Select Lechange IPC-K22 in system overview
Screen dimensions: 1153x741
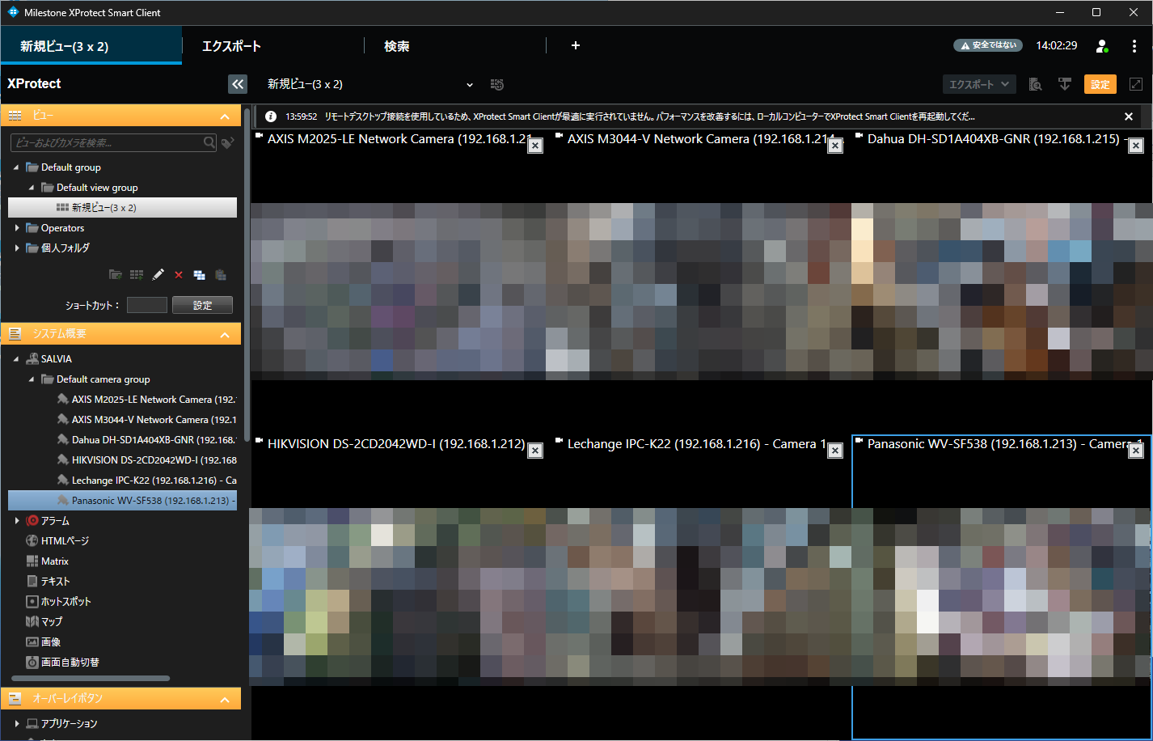point(146,481)
